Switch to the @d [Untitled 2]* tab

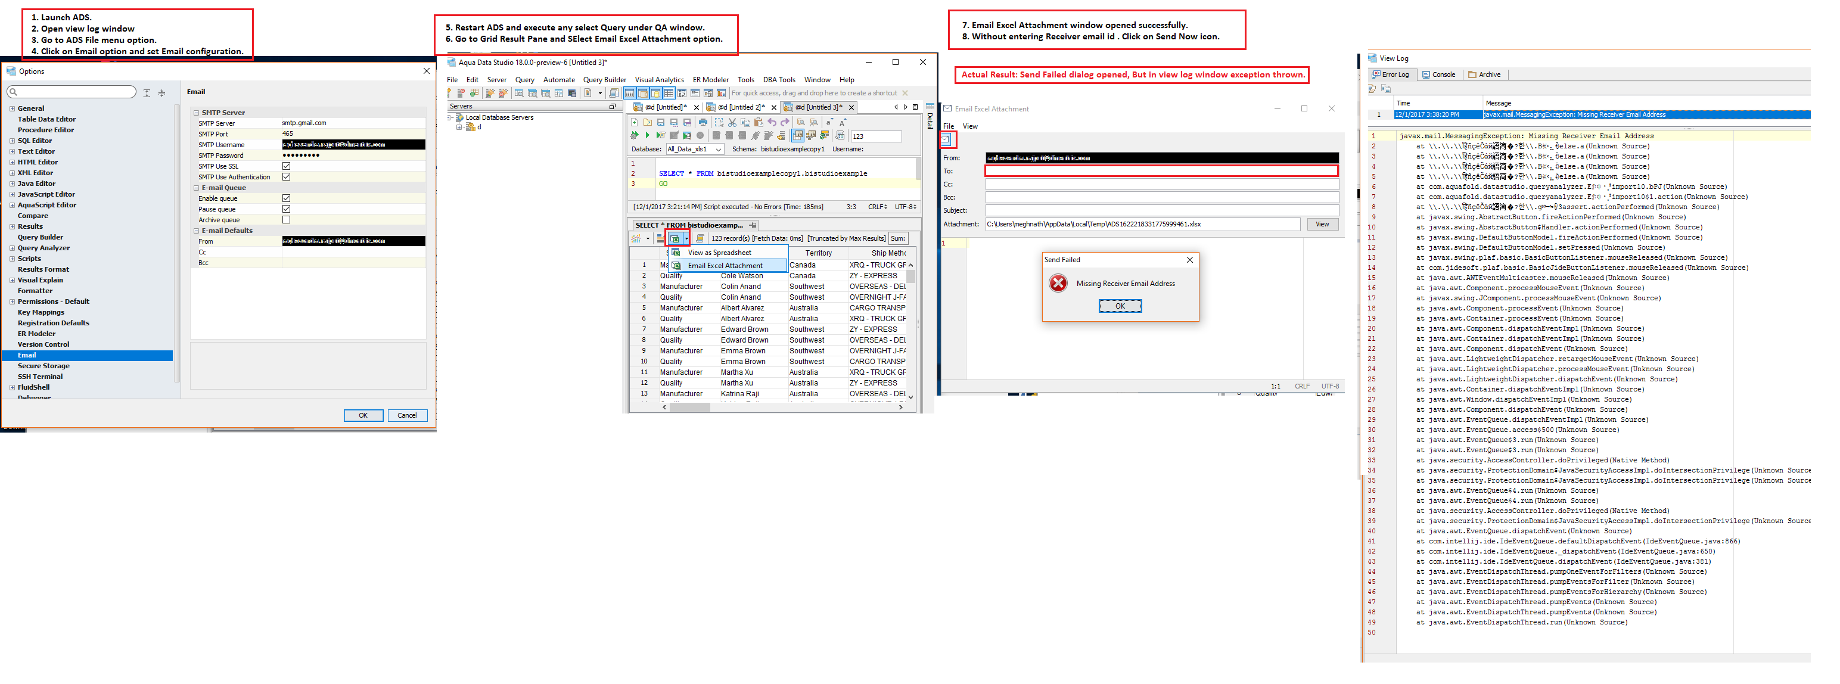tap(741, 108)
